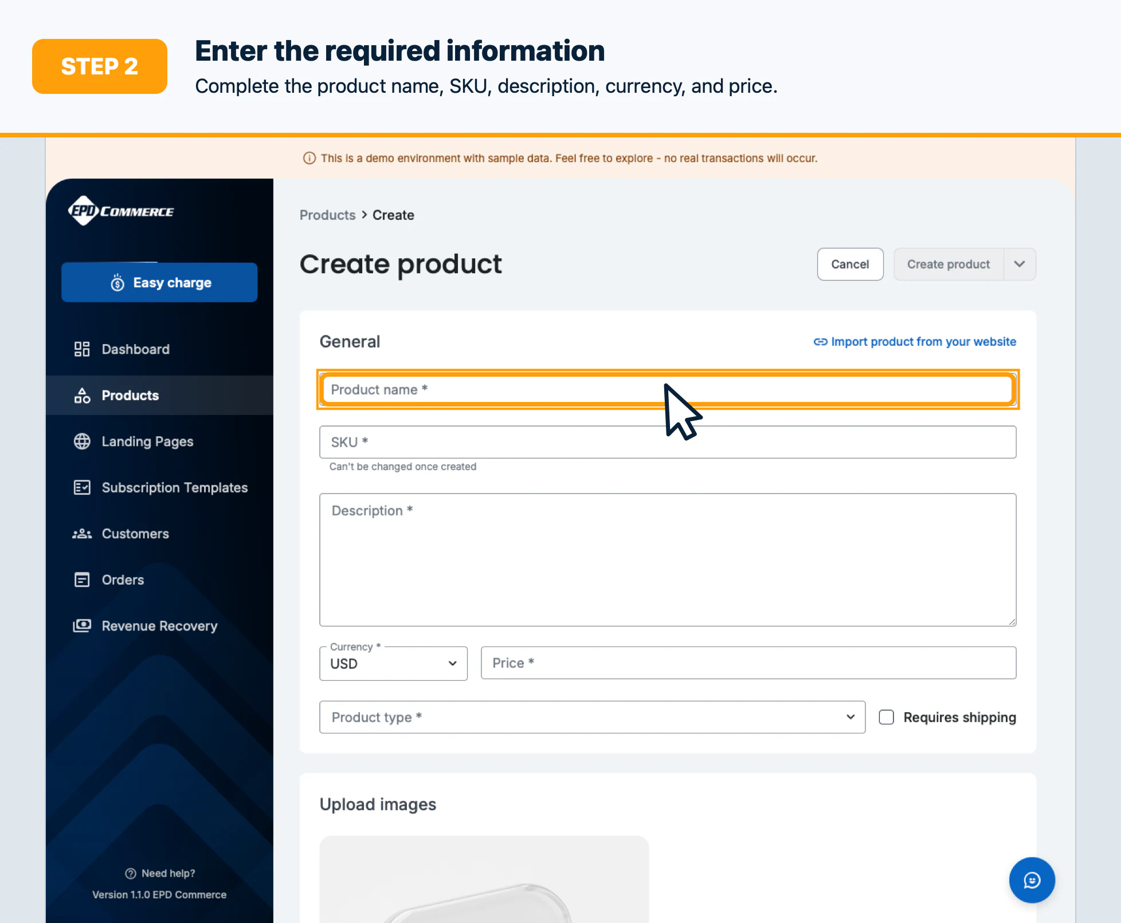Click into the Description text area
Viewport: 1121px width, 923px height.
tap(668, 560)
